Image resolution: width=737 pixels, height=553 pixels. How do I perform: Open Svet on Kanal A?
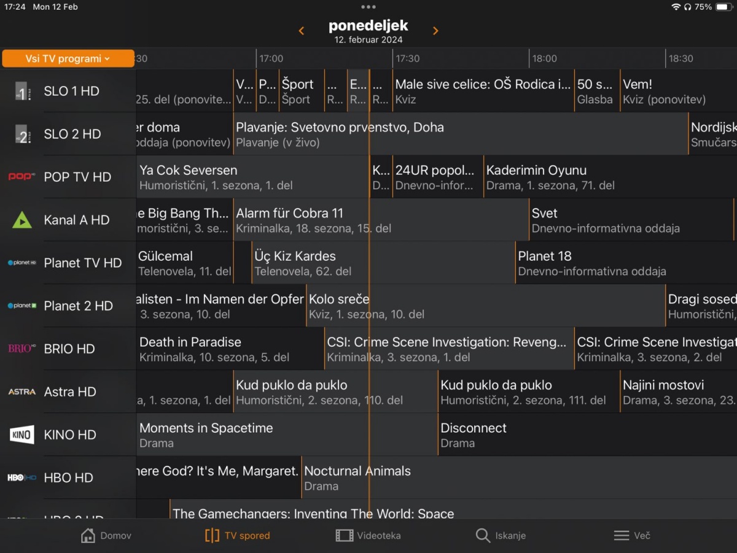tap(631, 220)
